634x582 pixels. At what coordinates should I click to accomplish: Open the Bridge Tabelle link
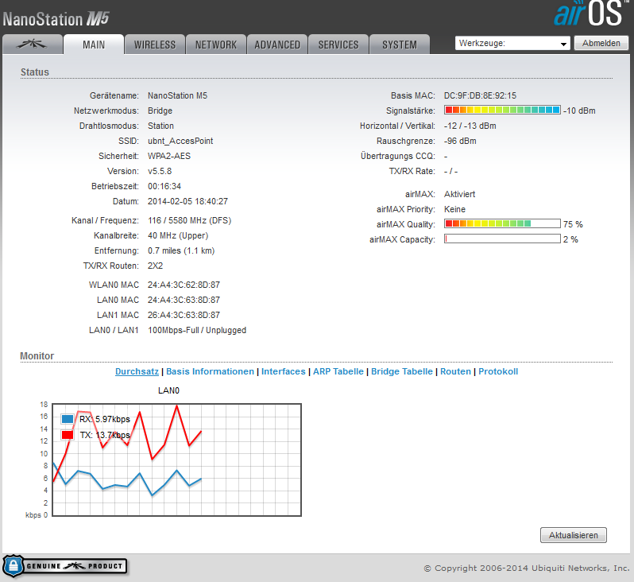(x=402, y=371)
